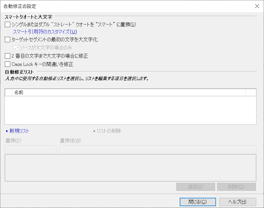Enable 2 番目の文字まで大文字の場合に修正
This screenshot has height=208, width=264.
8,56
